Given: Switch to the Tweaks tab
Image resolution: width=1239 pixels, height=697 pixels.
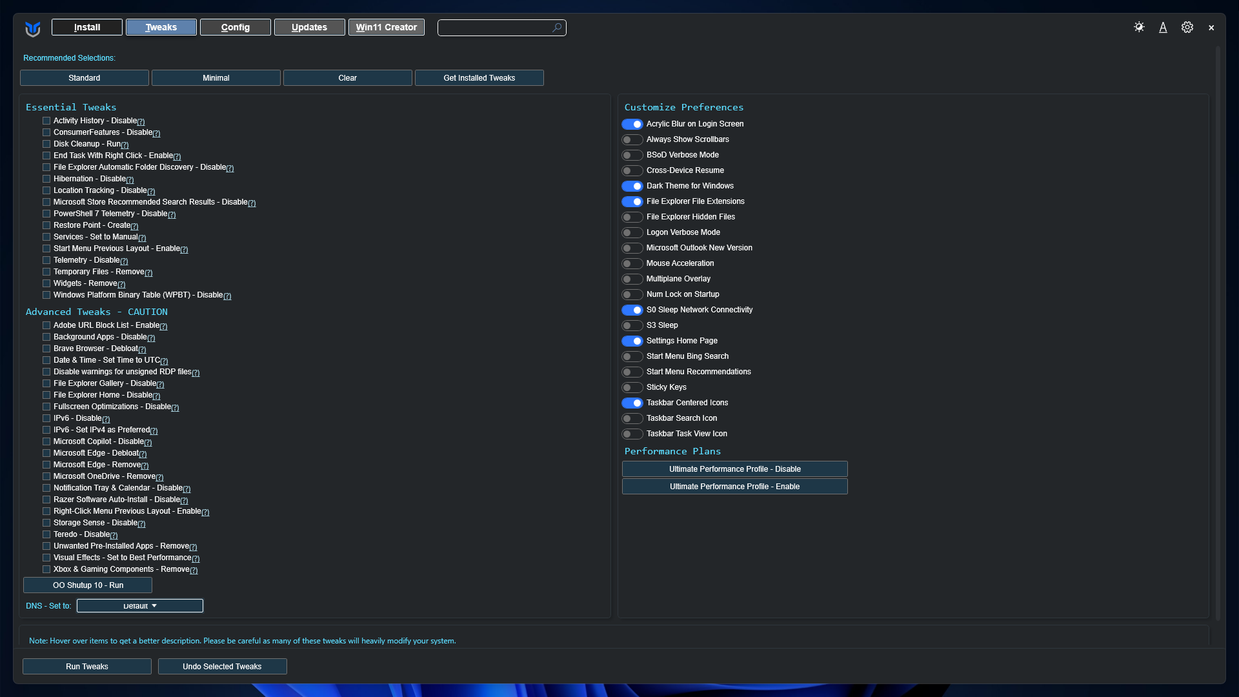Looking at the screenshot, I should (161, 27).
